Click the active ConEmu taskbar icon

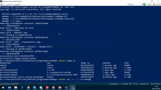point(72,87)
